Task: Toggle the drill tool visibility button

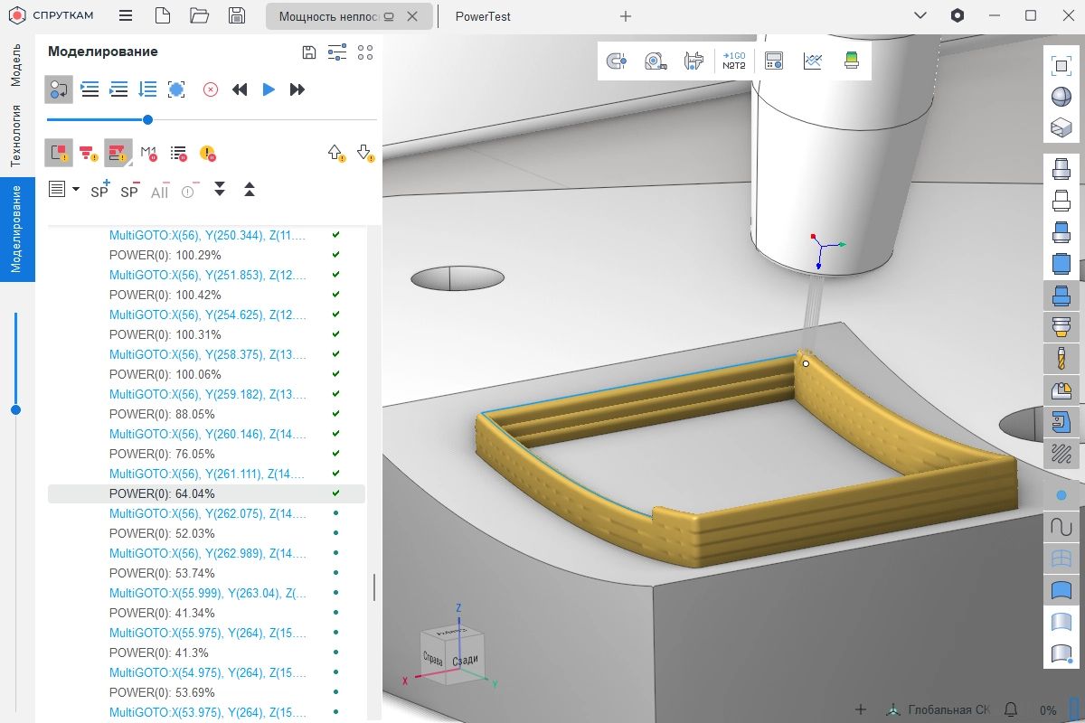Action: point(1061,358)
